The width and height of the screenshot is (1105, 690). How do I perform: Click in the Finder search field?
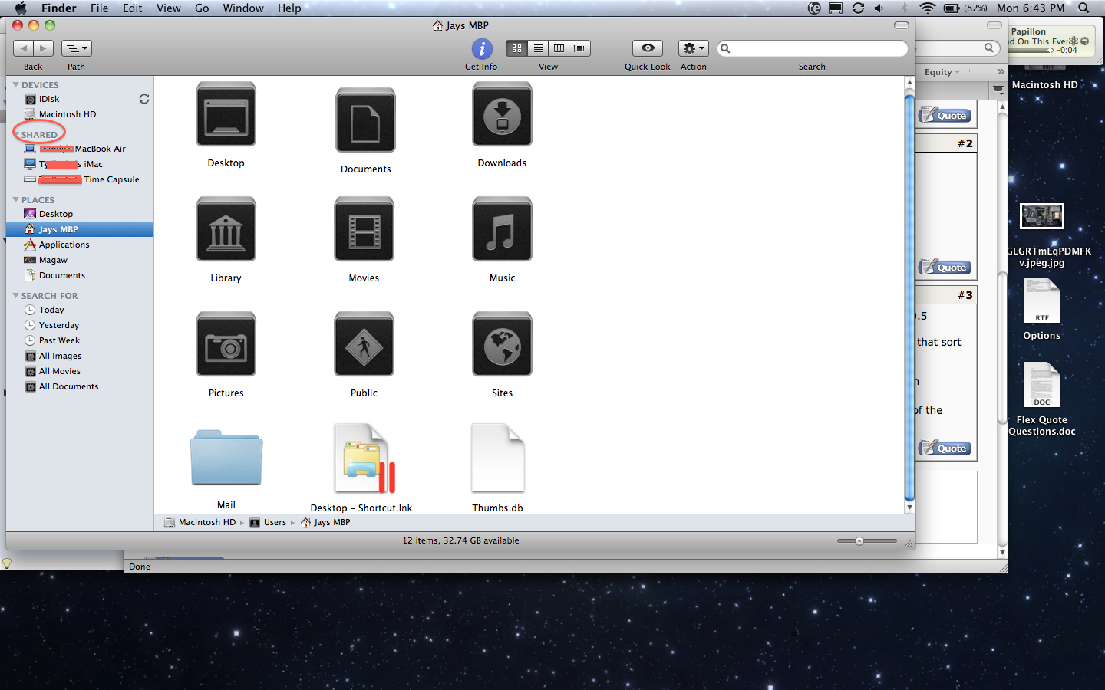812,48
